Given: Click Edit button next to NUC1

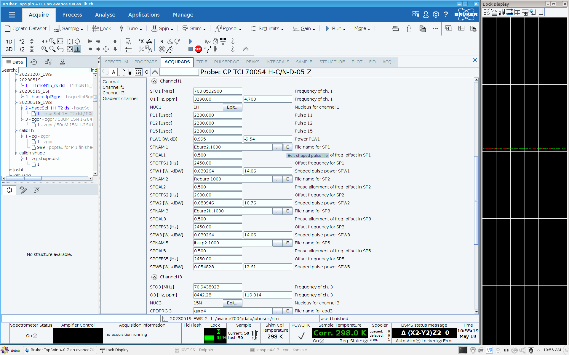Looking at the screenshot, I should tap(232, 107).
